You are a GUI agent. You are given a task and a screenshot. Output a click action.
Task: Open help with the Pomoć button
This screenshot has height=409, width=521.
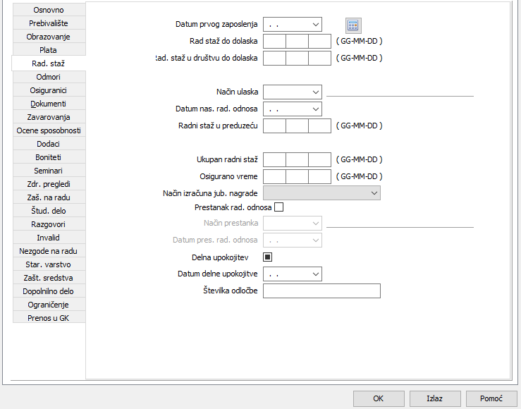point(491,398)
